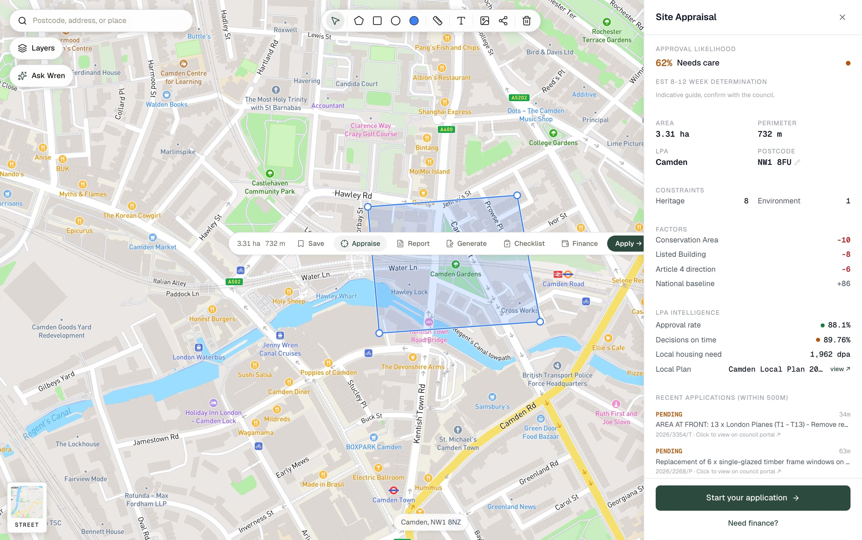This screenshot has width=862, height=540.
Task: Switch map style via STREET thumbnail
Action: 27,507
